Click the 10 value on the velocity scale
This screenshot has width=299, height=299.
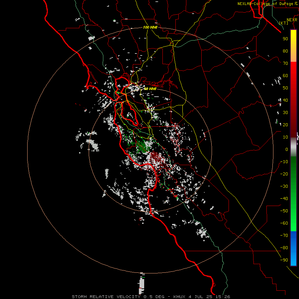[285, 137]
